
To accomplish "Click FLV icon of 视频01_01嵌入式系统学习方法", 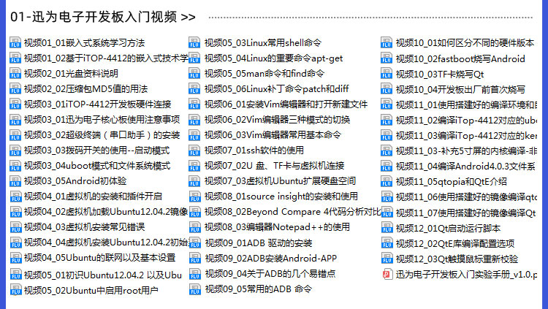I will coord(15,42).
